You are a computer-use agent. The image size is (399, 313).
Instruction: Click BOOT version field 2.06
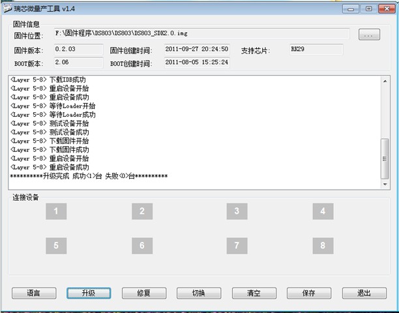click(x=79, y=63)
